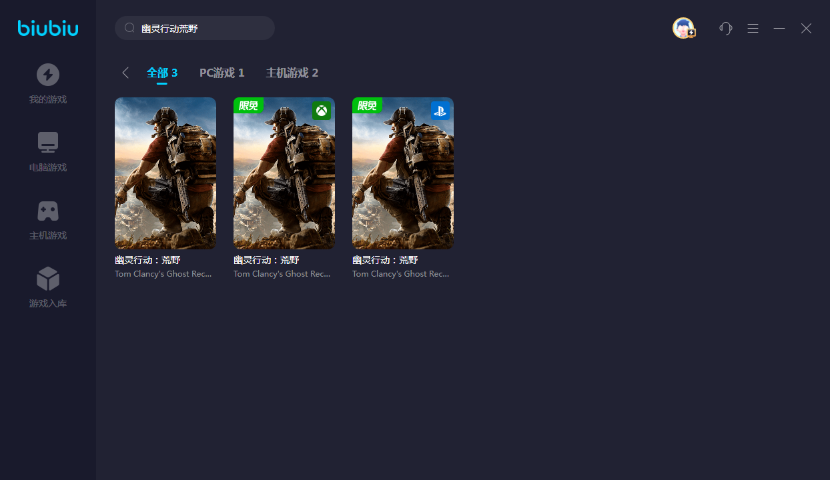Select the Xbox Ghost Recon Wildlands cover

click(284, 173)
